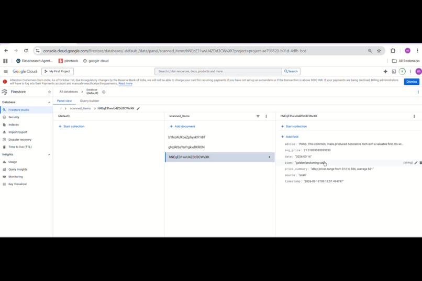
Task: Expand the selected document row chevron
Action: point(269,157)
